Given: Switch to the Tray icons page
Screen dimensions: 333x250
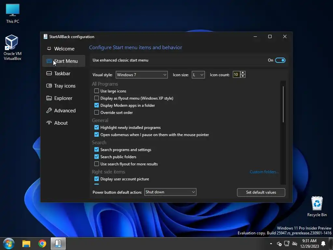Looking at the screenshot, I should 64,86.
